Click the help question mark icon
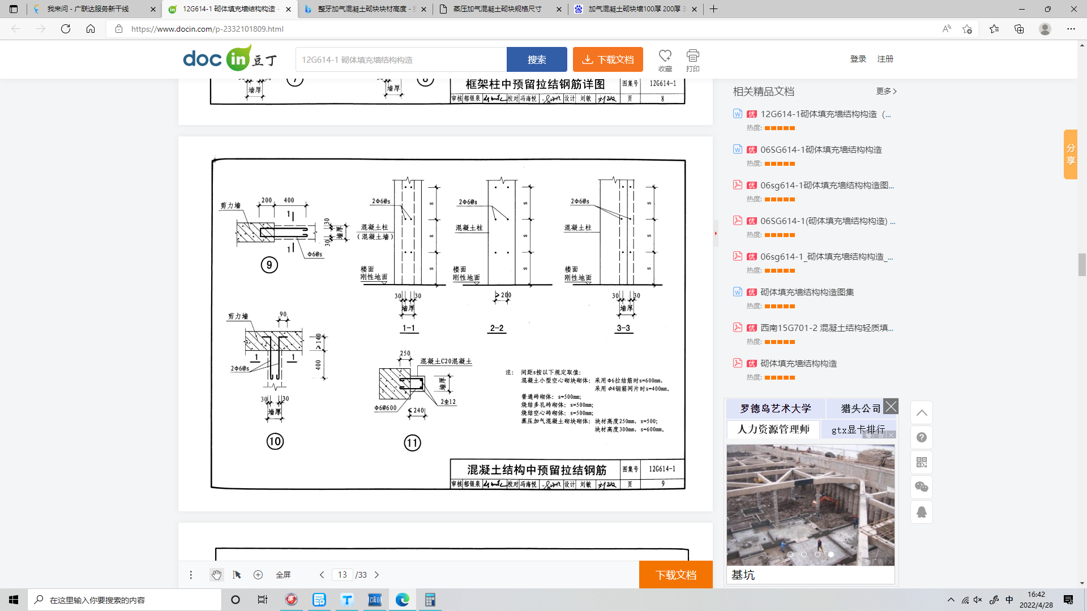The image size is (1087, 611). pos(922,437)
